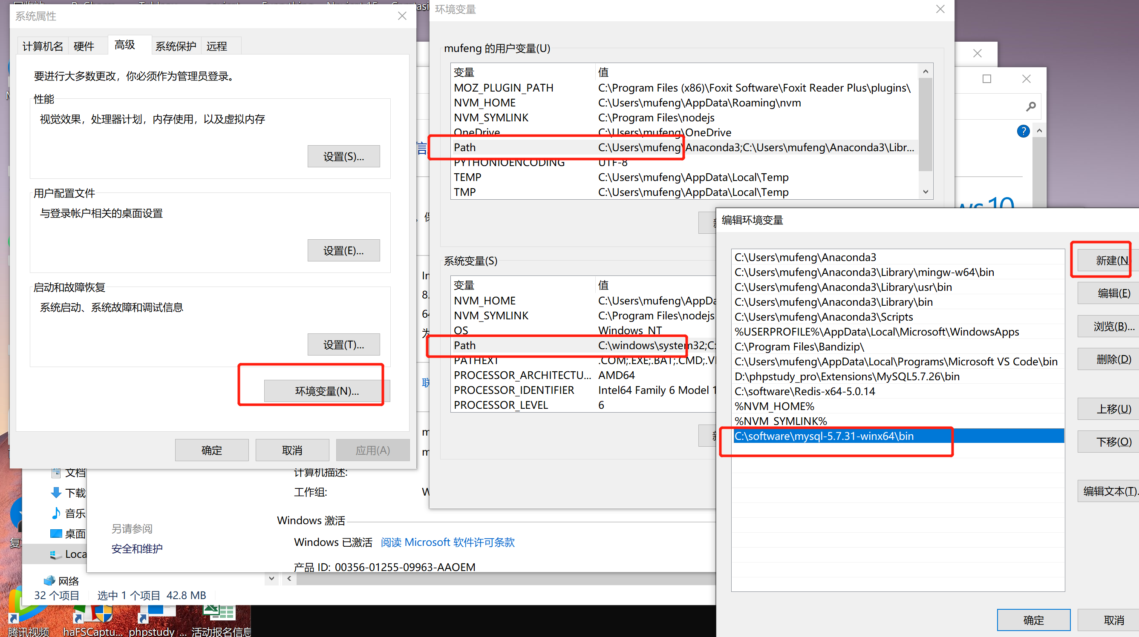Click 新建(N) in edit variable dialog
The width and height of the screenshot is (1139, 637).
click(1111, 260)
